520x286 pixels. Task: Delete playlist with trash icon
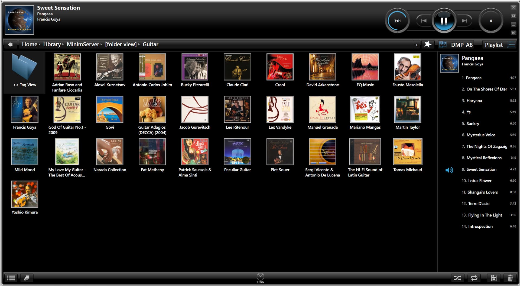(x=510, y=278)
